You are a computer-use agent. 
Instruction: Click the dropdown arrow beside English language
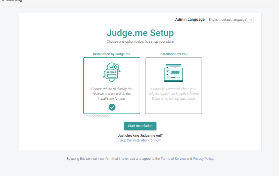[251, 20]
